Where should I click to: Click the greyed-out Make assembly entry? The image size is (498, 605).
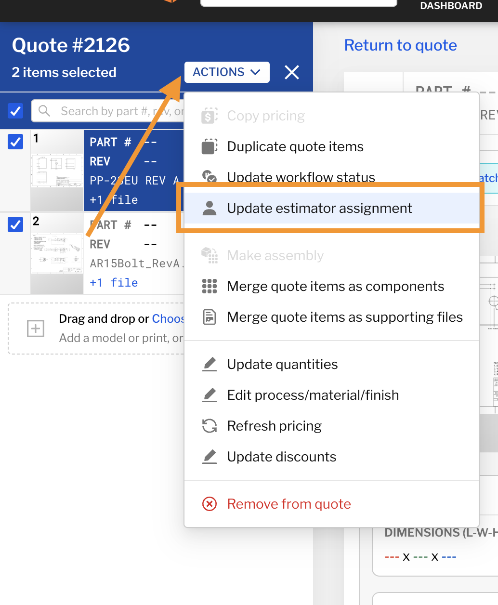[x=332, y=255]
